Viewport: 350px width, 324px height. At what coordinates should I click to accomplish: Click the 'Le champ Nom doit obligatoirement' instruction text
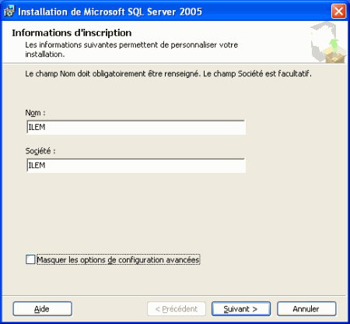click(x=168, y=74)
